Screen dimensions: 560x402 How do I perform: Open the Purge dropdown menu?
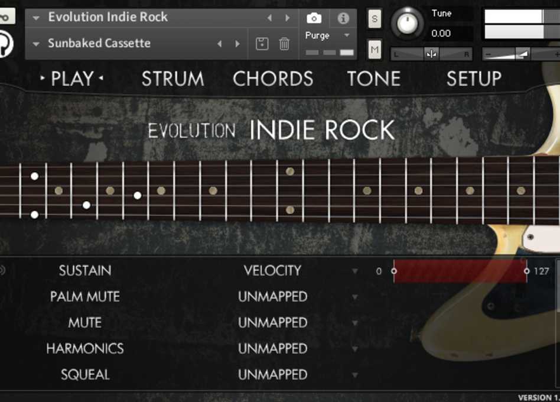pyautogui.click(x=346, y=35)
